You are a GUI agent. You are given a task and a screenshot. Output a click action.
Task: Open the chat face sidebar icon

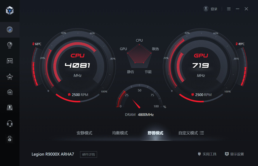tap(10, 92)
